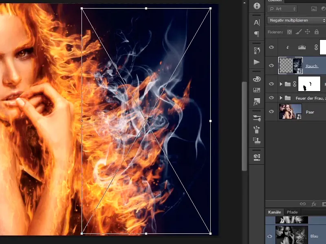Screen dimensions: 326x244
Task: Click the top-center transform handle
Action: [146, 9]
